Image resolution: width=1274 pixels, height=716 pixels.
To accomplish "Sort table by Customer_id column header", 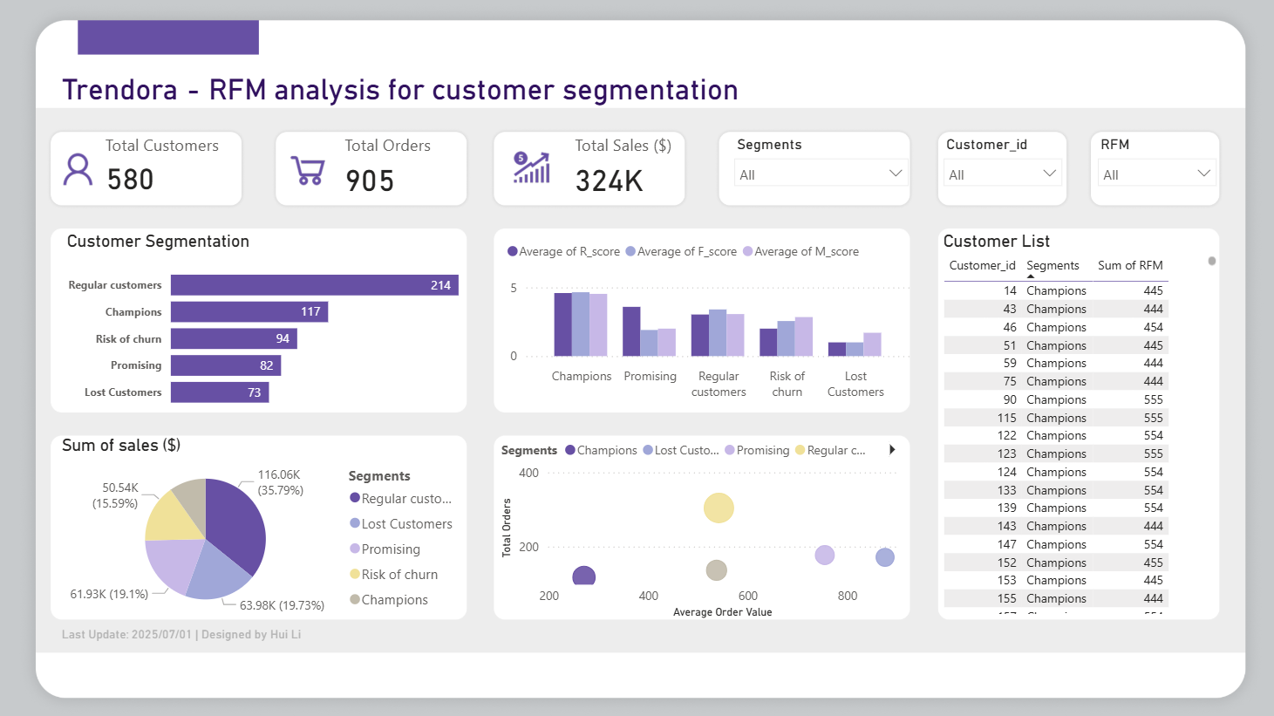I will (x=982, y=266).
